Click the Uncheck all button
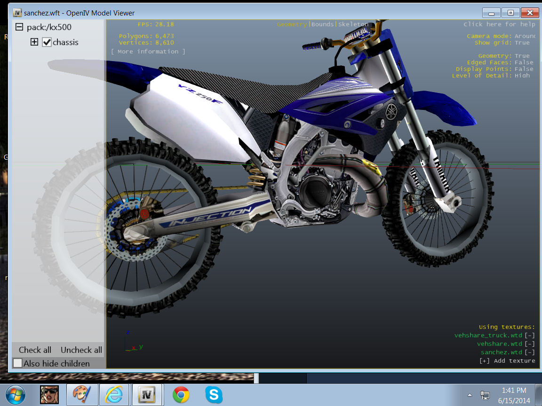Screen dimensions: 542x406 click(x=81, y=350)
